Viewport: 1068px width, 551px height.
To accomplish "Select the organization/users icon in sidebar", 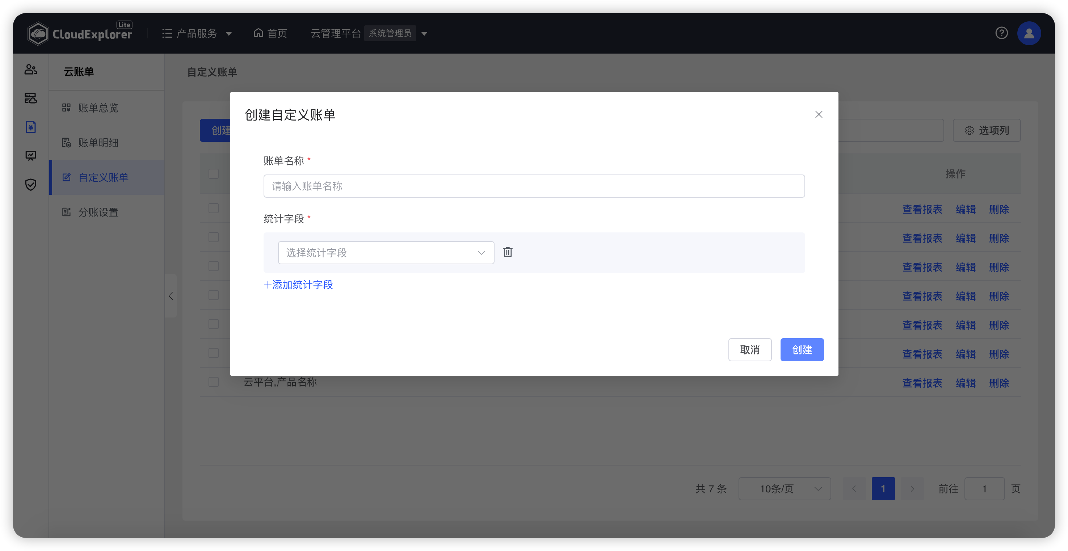I will tap(31, 70).
